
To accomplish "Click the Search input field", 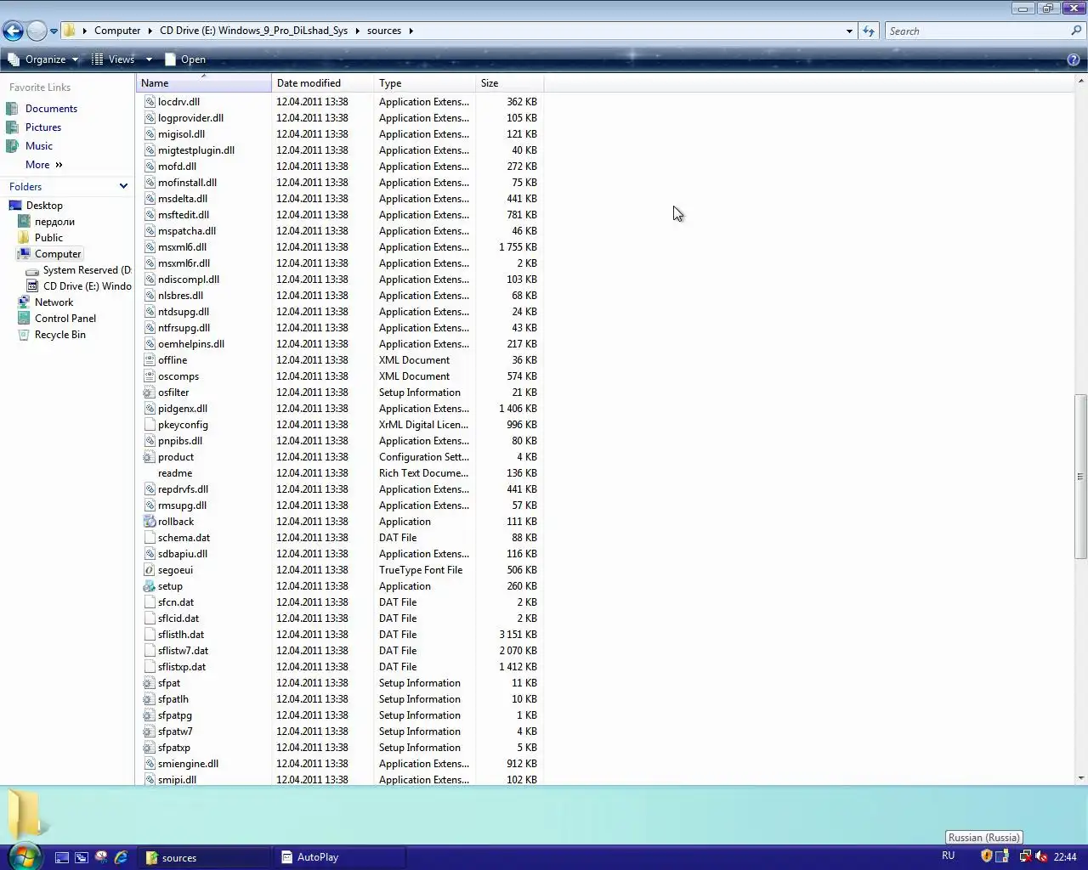I will tap(977, 31).
